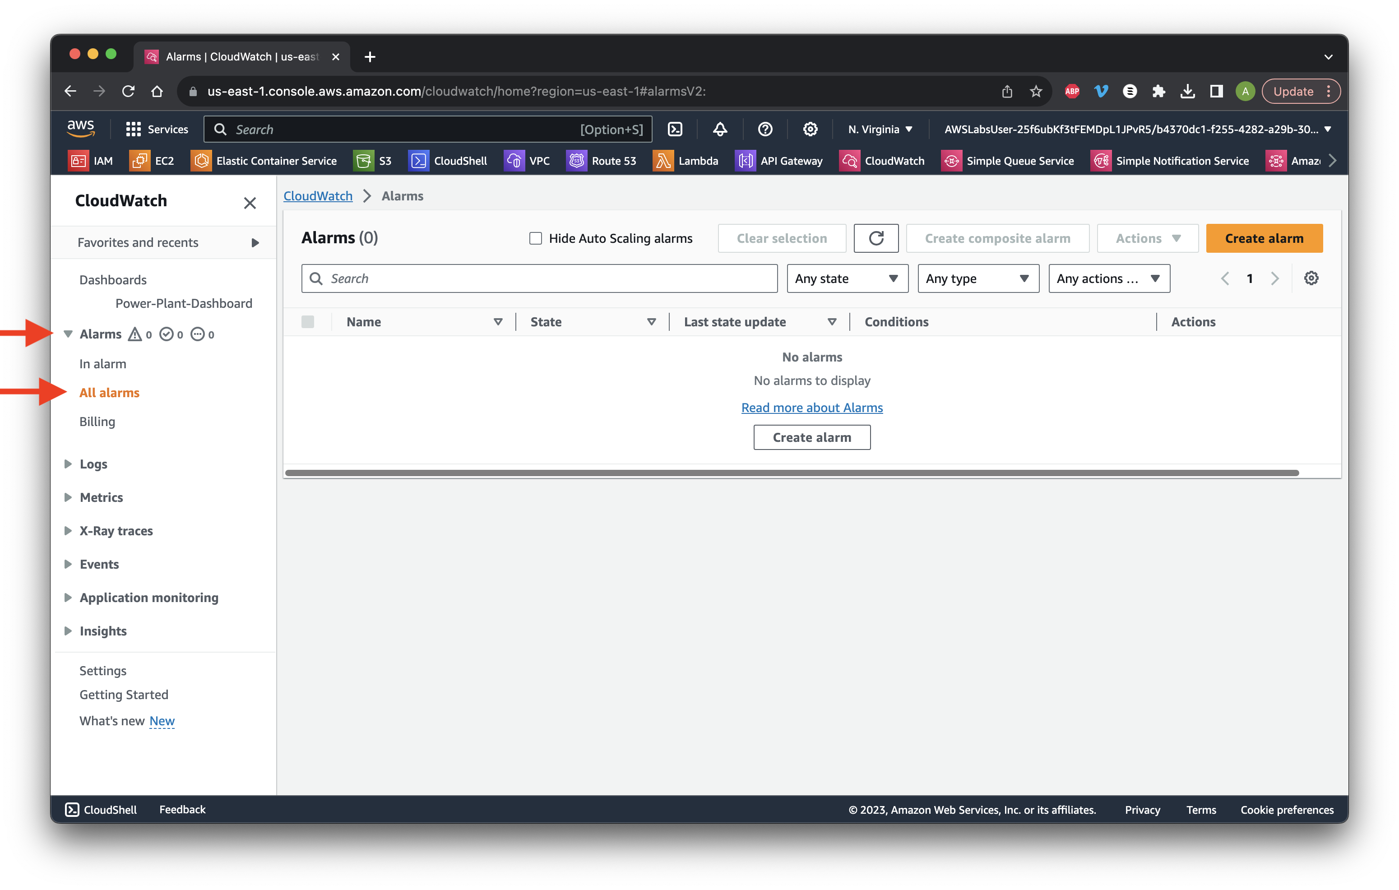1399x890 pixels.
Task: Toggle select-all alarms checkbox in header
Action: (308, 322)
